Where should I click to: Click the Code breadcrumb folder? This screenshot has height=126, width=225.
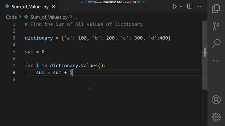coord(11,17)
